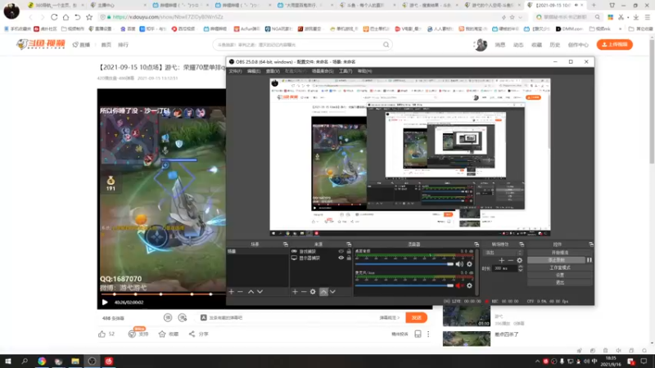This screenshot has height=368, width=655.
Task: Toggle danmaku display icon below the player
Action: 168,318
